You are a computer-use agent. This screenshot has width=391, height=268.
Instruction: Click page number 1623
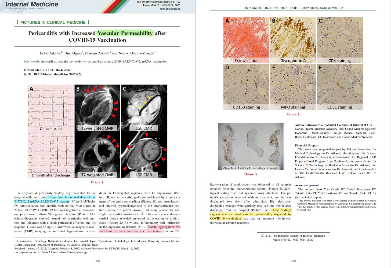97,261
